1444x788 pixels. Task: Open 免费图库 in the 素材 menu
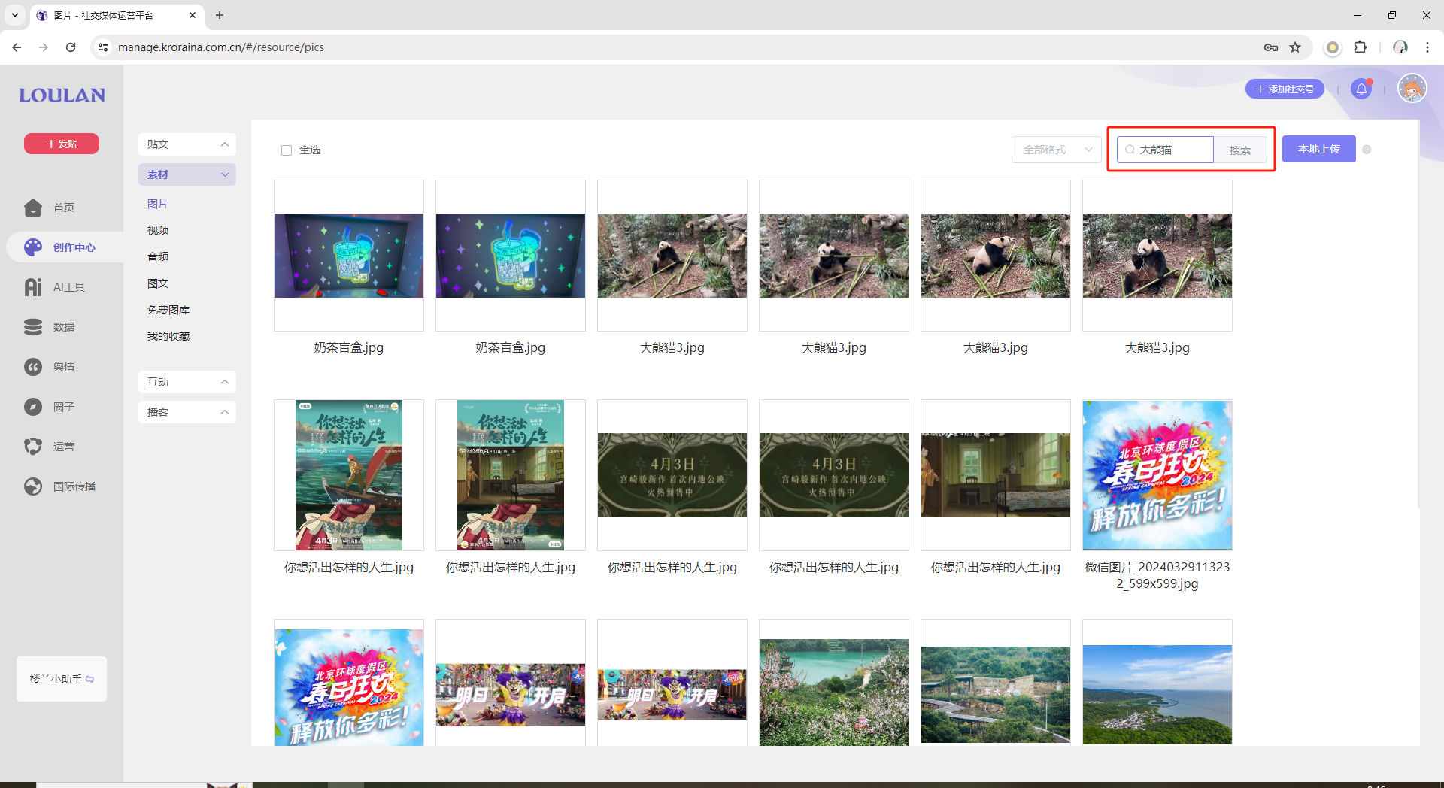(x=168, y=310)
